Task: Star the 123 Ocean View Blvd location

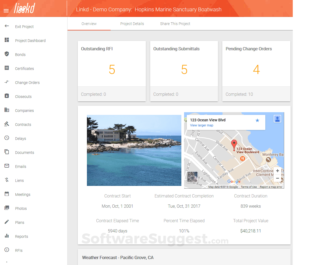Action: coord(257,120)
